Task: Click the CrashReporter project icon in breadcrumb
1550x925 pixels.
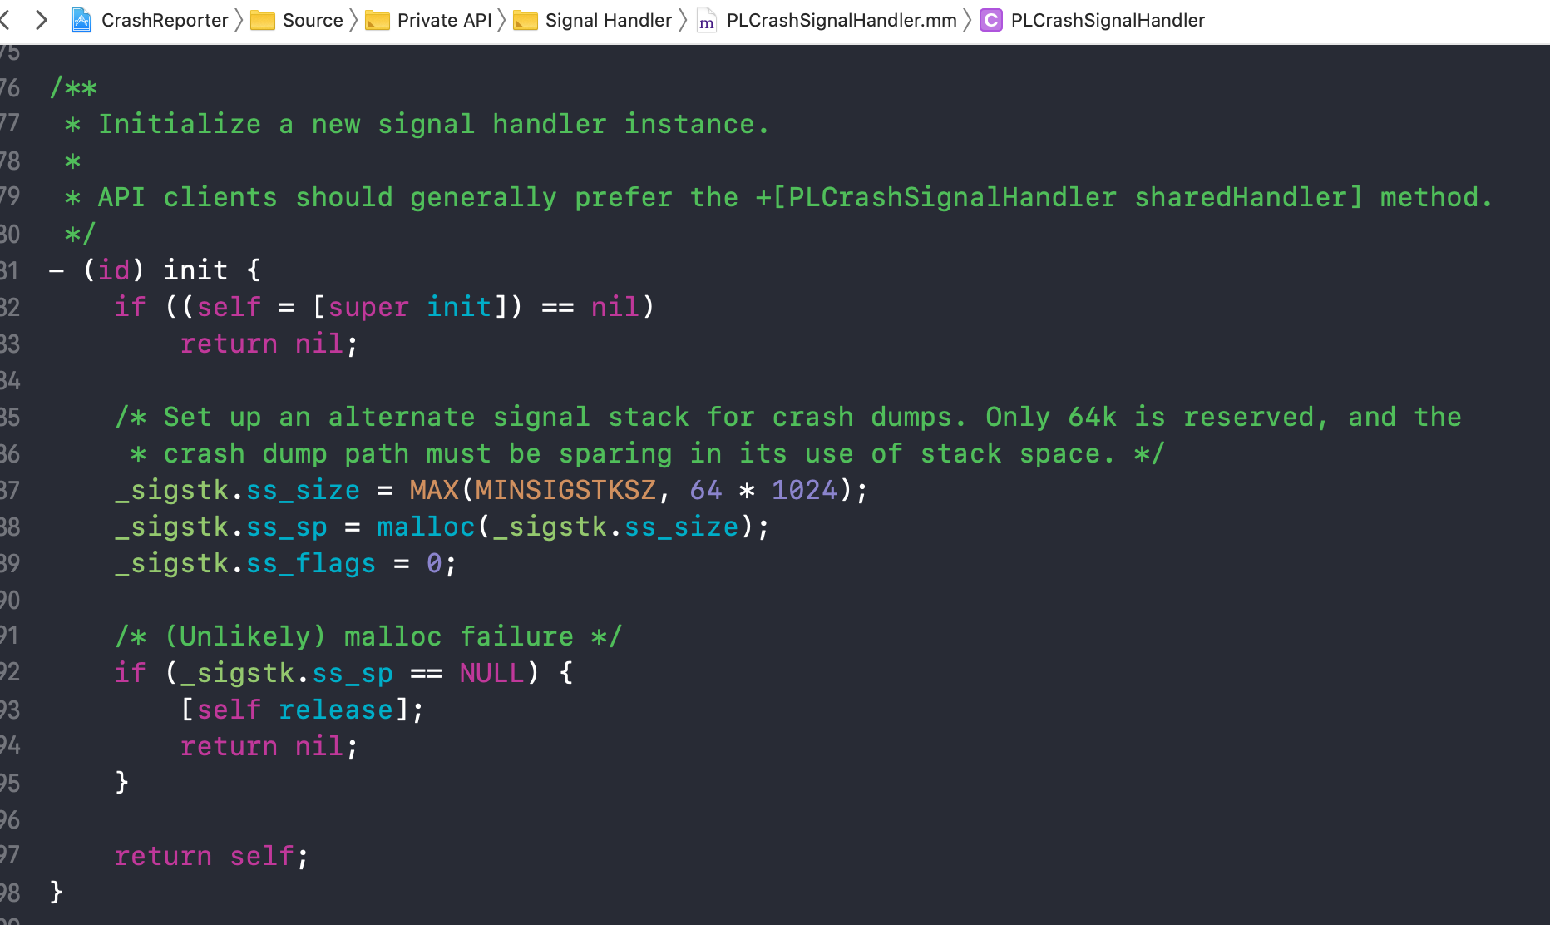Action: 81,20
